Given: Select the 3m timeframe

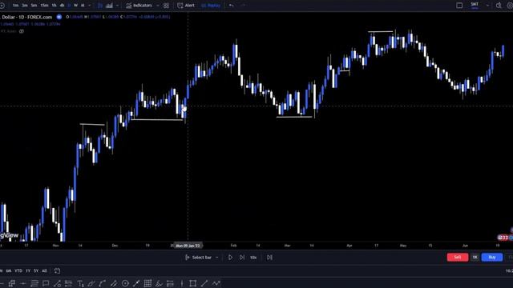Looking at the screenshot, I should click(x=25, y=6).
